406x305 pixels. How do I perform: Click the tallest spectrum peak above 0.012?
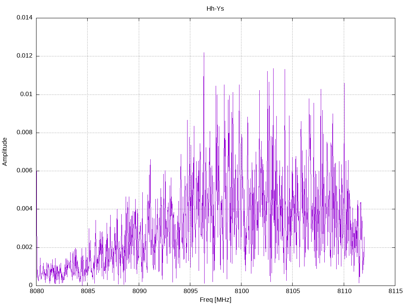coord(204,54)
